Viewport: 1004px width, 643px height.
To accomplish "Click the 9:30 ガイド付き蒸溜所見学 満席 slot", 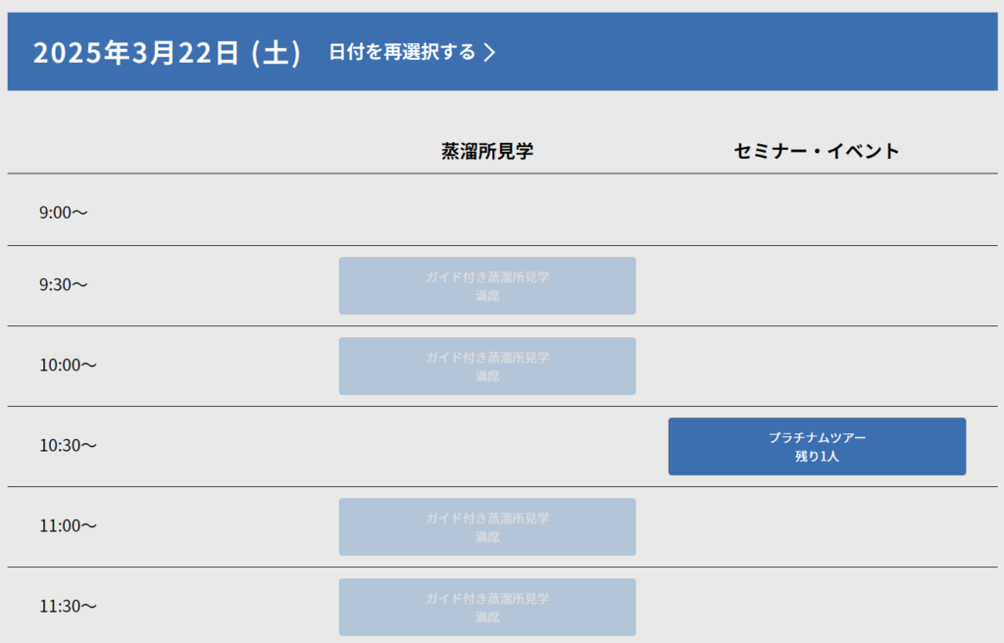I will click(x=487, y=286).
